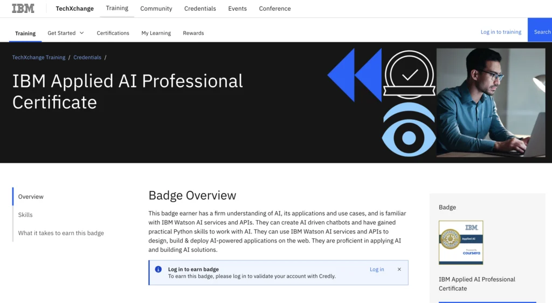Select the Training top navigation item
This screenshot has height=303, width=552.
117,8
